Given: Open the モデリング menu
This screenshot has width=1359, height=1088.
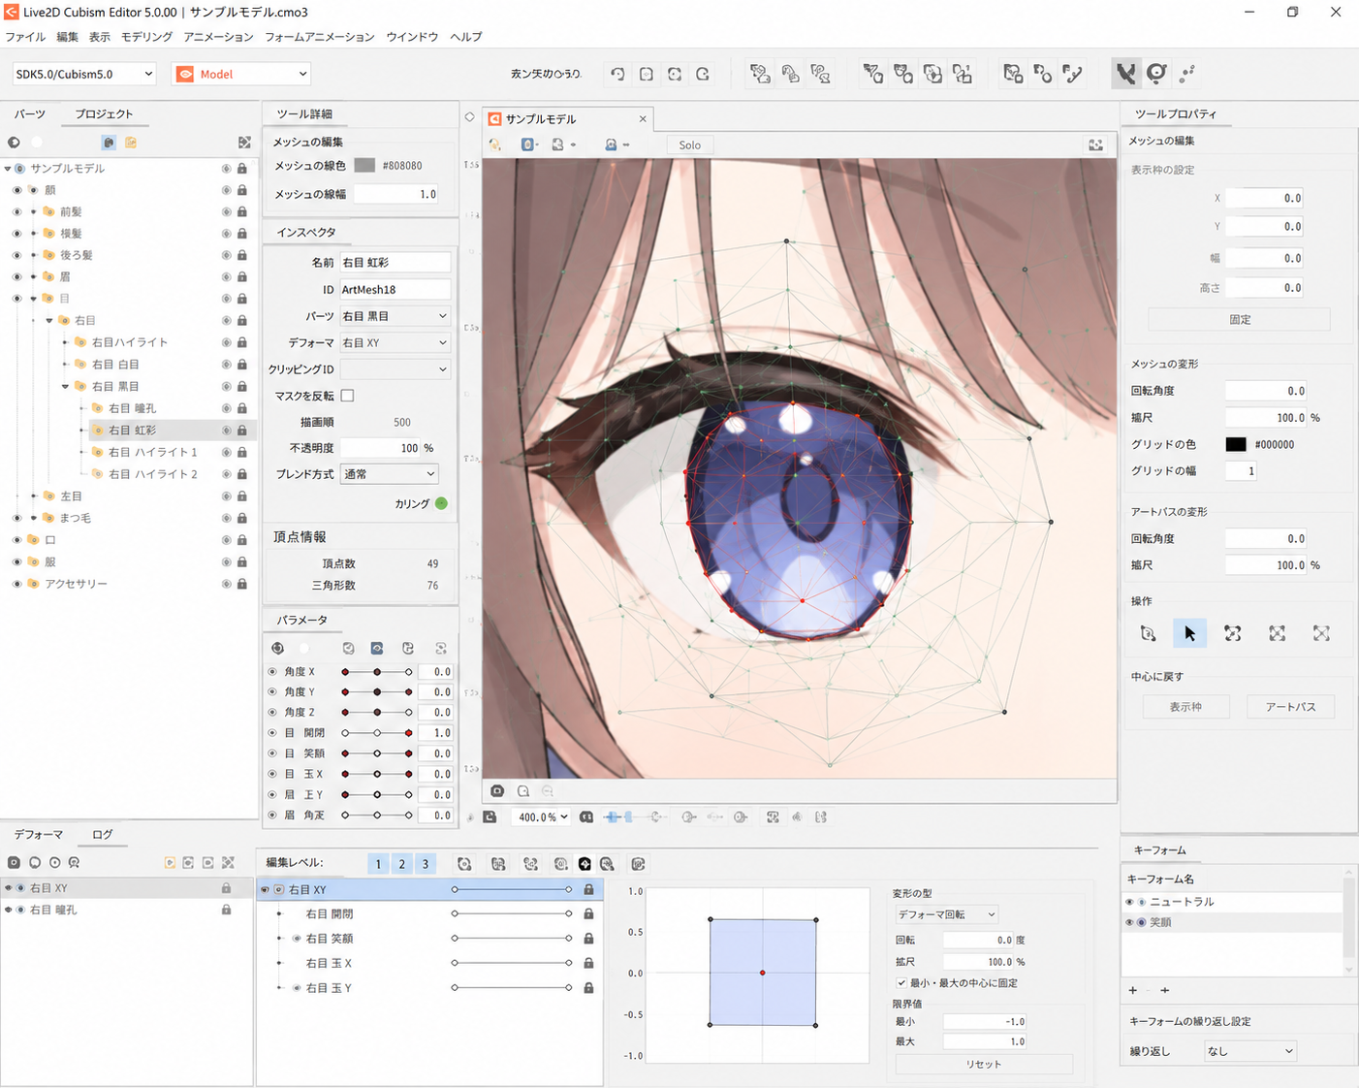Looking at the screenshot, I should click(146, 37).
